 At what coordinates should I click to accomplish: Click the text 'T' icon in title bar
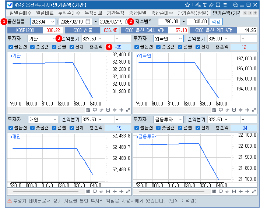point(205,5)
